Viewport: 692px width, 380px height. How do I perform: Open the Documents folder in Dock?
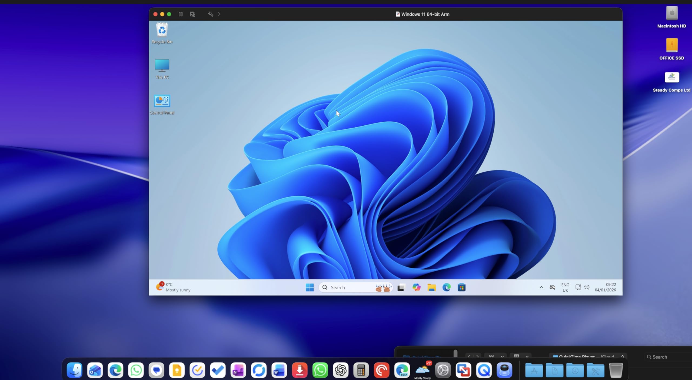tap(554, 370)
